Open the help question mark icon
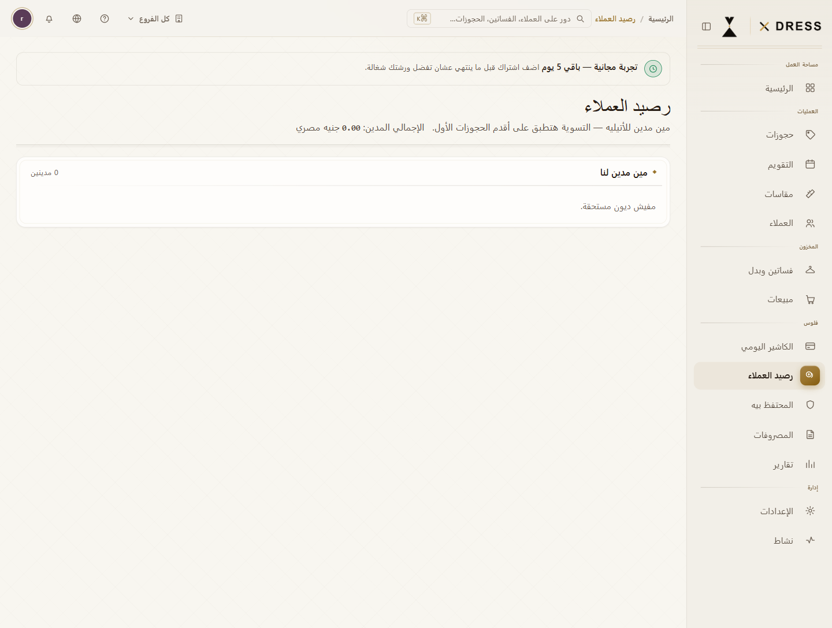 click(x=105, y=18)
